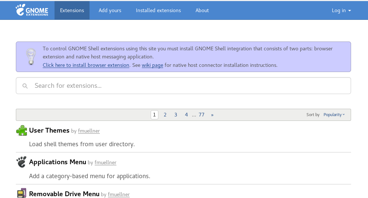Viewport: 368px width, 198px height.
Task: Open the Applications Menu extension
Action: coord(57,162)
